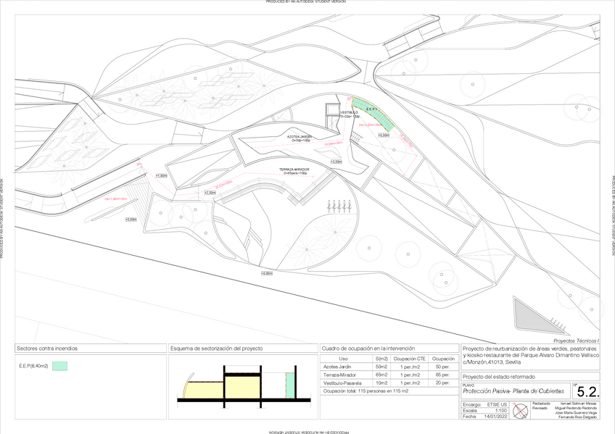The image size is (615, 434).
Task: Click the north arrow compass symbol
Action: [x=521, y=411]
